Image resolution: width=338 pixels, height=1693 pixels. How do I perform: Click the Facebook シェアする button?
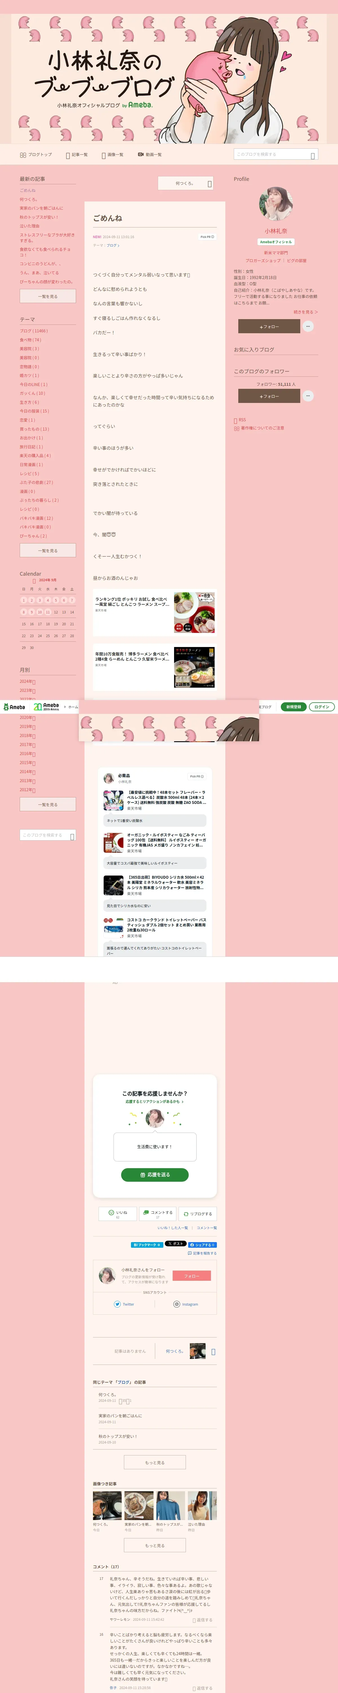[x=203, y=1245]
